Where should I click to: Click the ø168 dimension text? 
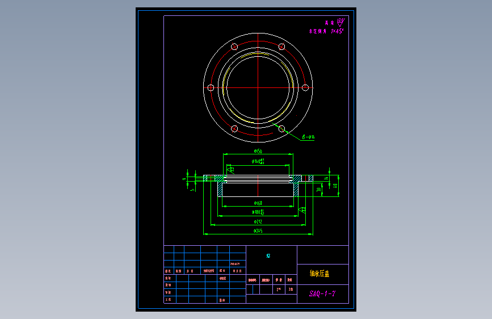[258, 203]
